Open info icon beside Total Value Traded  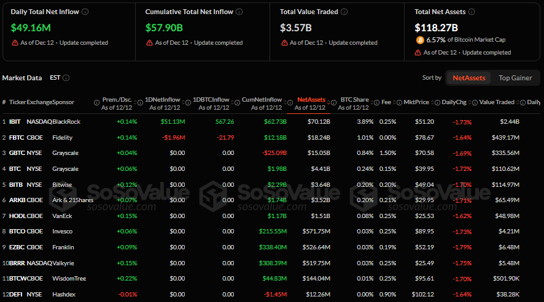pos(344,12)
